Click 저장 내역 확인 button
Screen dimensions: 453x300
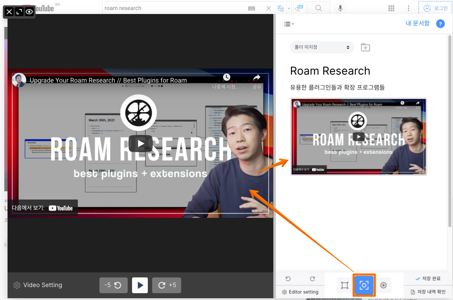[x=428, y=292]
